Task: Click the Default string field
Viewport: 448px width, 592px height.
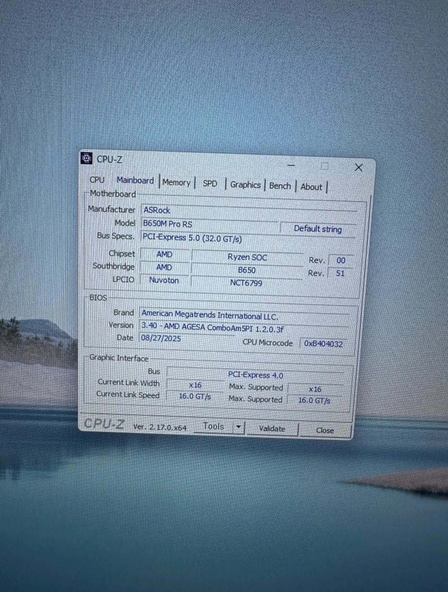Action: click(x=318, y=229)
